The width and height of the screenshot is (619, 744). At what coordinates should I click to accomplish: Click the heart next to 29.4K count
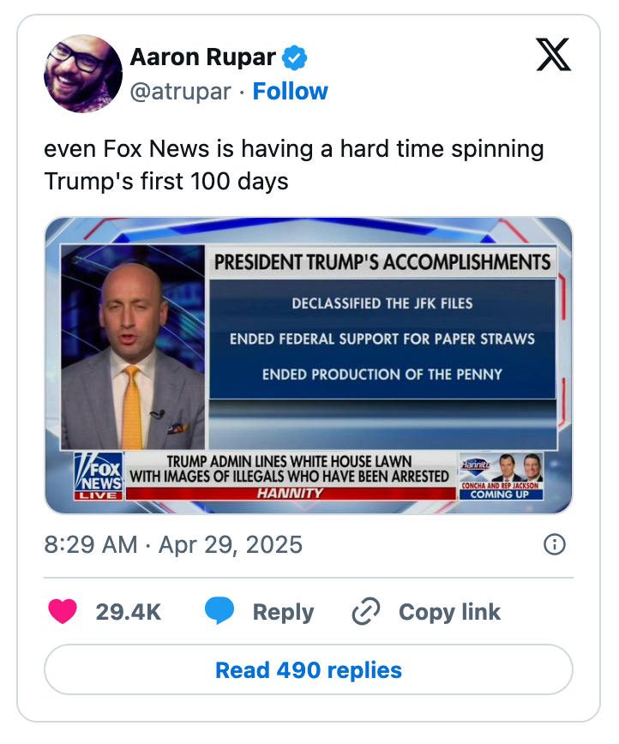pyautogui.click(x=63, y=612)
